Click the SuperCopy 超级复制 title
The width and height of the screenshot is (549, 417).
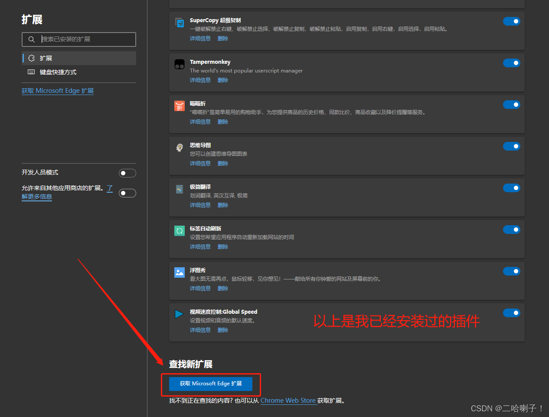(216, 20)
